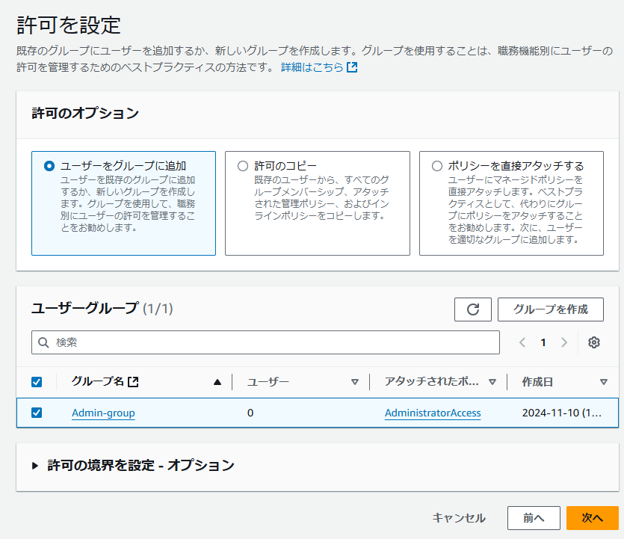Click page number 1 in pagination

(543, 342)
